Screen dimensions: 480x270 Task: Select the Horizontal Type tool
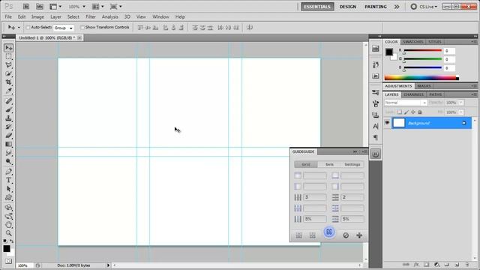click(x=8, y=180)
